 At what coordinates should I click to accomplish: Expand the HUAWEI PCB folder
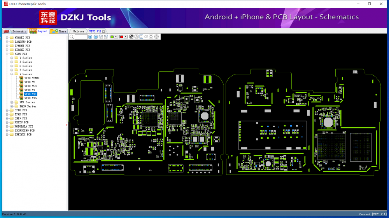coord(7,38)
